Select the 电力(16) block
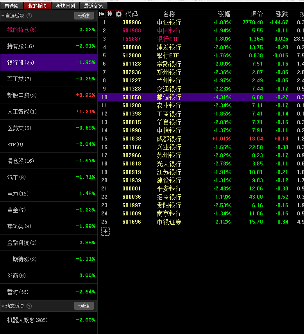The width and height of the screenshot is (304, 334). click(x=48, y=194)
